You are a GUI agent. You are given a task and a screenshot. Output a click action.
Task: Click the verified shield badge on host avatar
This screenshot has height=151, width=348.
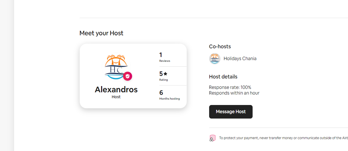tap(128, 76)
